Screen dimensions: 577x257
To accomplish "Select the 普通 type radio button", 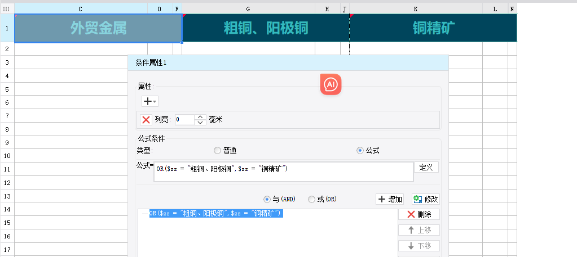I will click(x=217, y=150).
